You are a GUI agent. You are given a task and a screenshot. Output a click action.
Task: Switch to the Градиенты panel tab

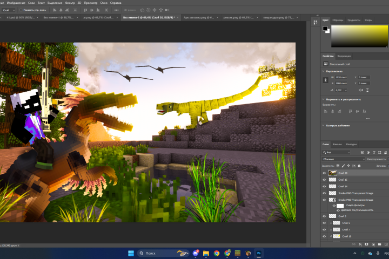(x=354, y=20)
